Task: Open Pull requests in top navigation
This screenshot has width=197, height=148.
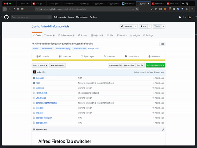Action: [x=60, y=17]
